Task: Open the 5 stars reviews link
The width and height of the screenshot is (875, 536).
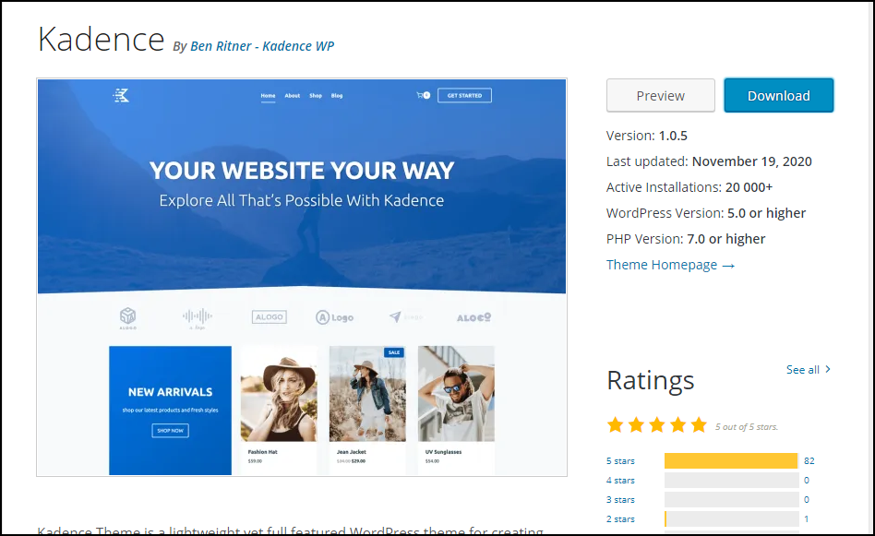Action: [620, 460]
